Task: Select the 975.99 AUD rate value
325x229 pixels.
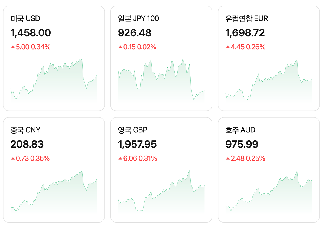Action: 242,144
